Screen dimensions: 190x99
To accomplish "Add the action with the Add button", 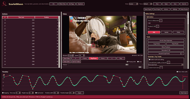I will tap(154, 32).
